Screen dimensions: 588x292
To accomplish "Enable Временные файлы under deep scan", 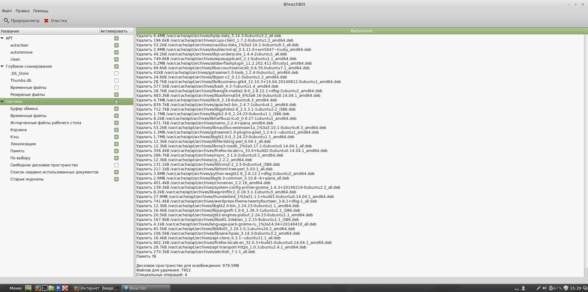I will click(116, 88).
